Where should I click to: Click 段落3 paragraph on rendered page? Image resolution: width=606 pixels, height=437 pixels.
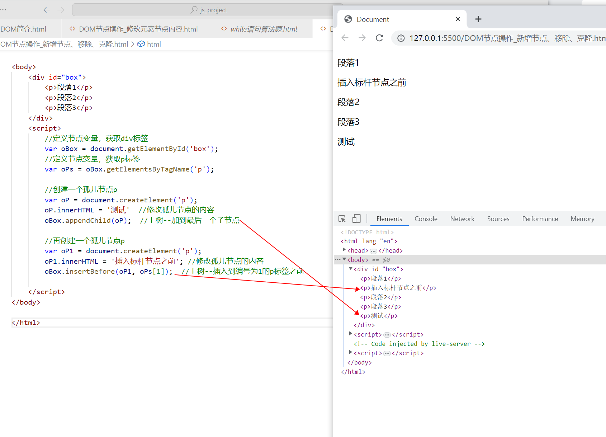348,122
